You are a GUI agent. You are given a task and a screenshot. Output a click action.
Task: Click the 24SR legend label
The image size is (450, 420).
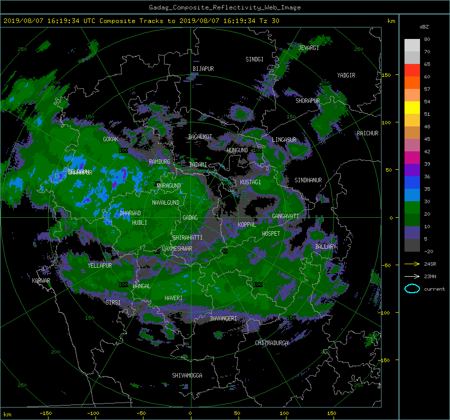point(430,264)
